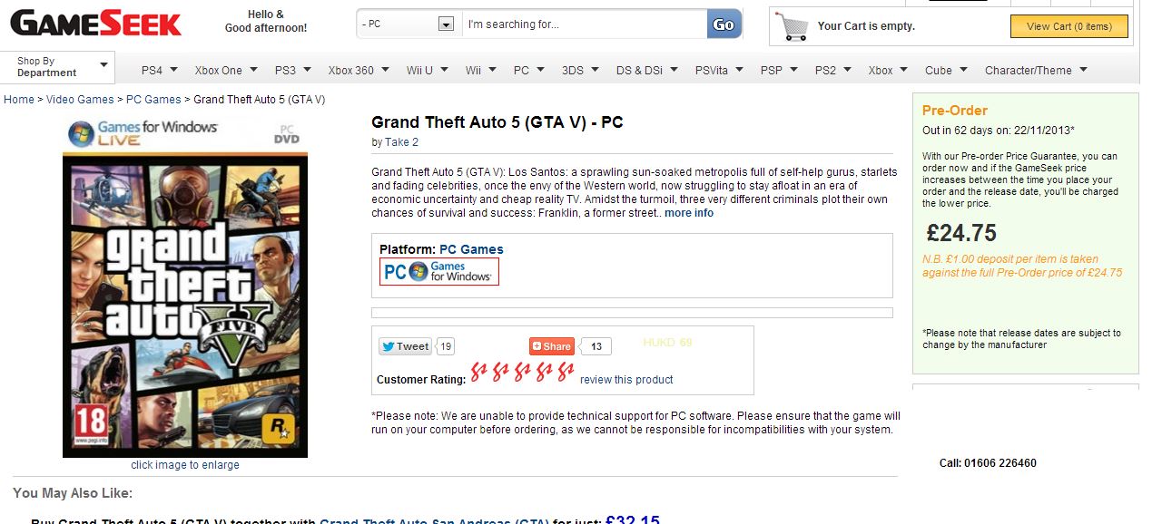Expand the Xbox navigation dropdown
The image size is (1162, 524).
pyautogui.click(x=890, y=70)
